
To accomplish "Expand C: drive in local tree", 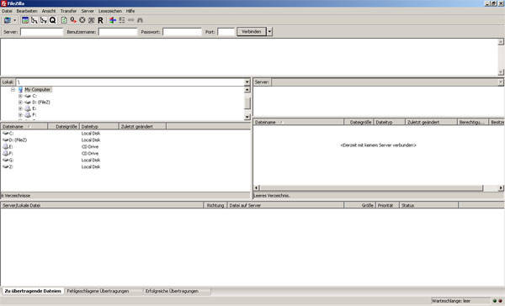I will coord(20,96).
